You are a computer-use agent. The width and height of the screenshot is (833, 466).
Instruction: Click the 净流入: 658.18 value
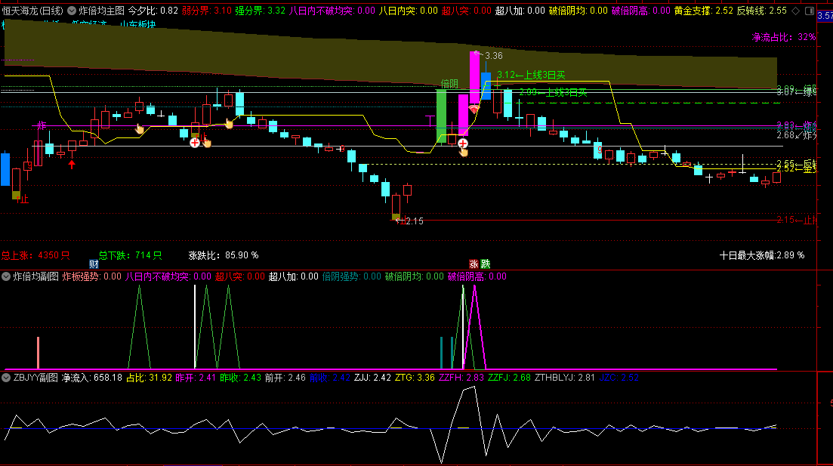coord(92,378)
